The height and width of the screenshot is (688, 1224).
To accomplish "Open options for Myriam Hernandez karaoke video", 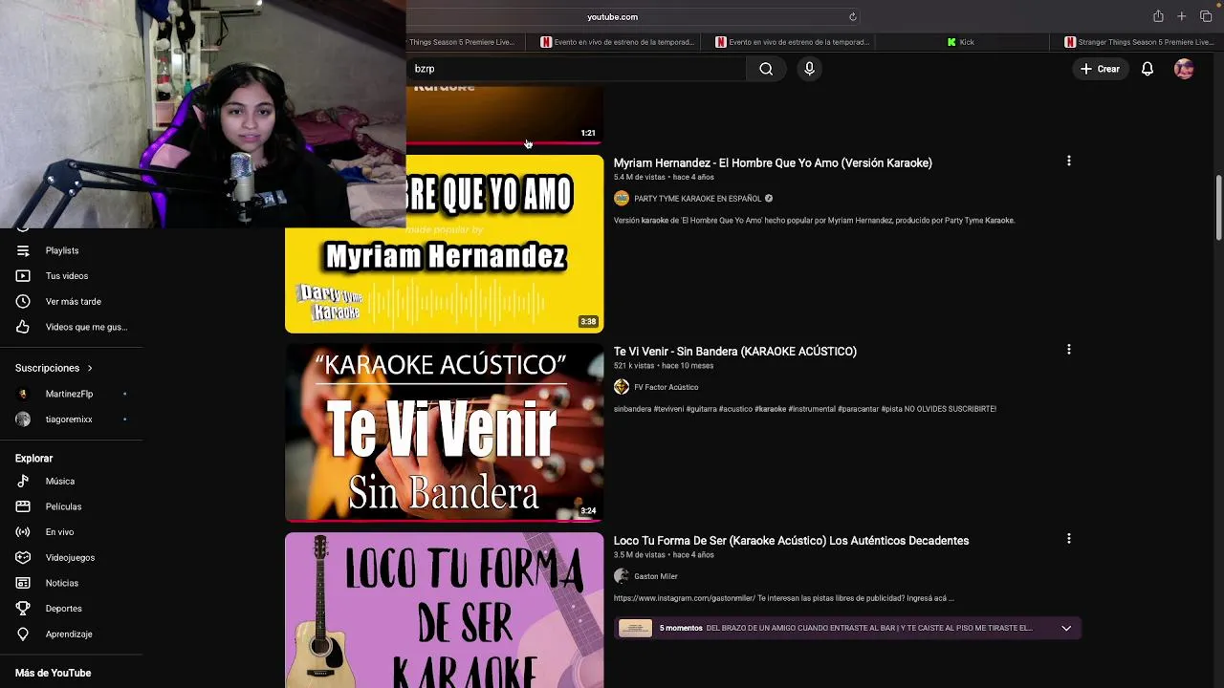I will click(1068, 161).
